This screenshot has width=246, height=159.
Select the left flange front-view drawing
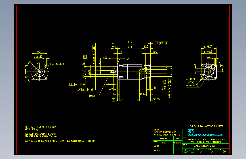tap(39, 72)
